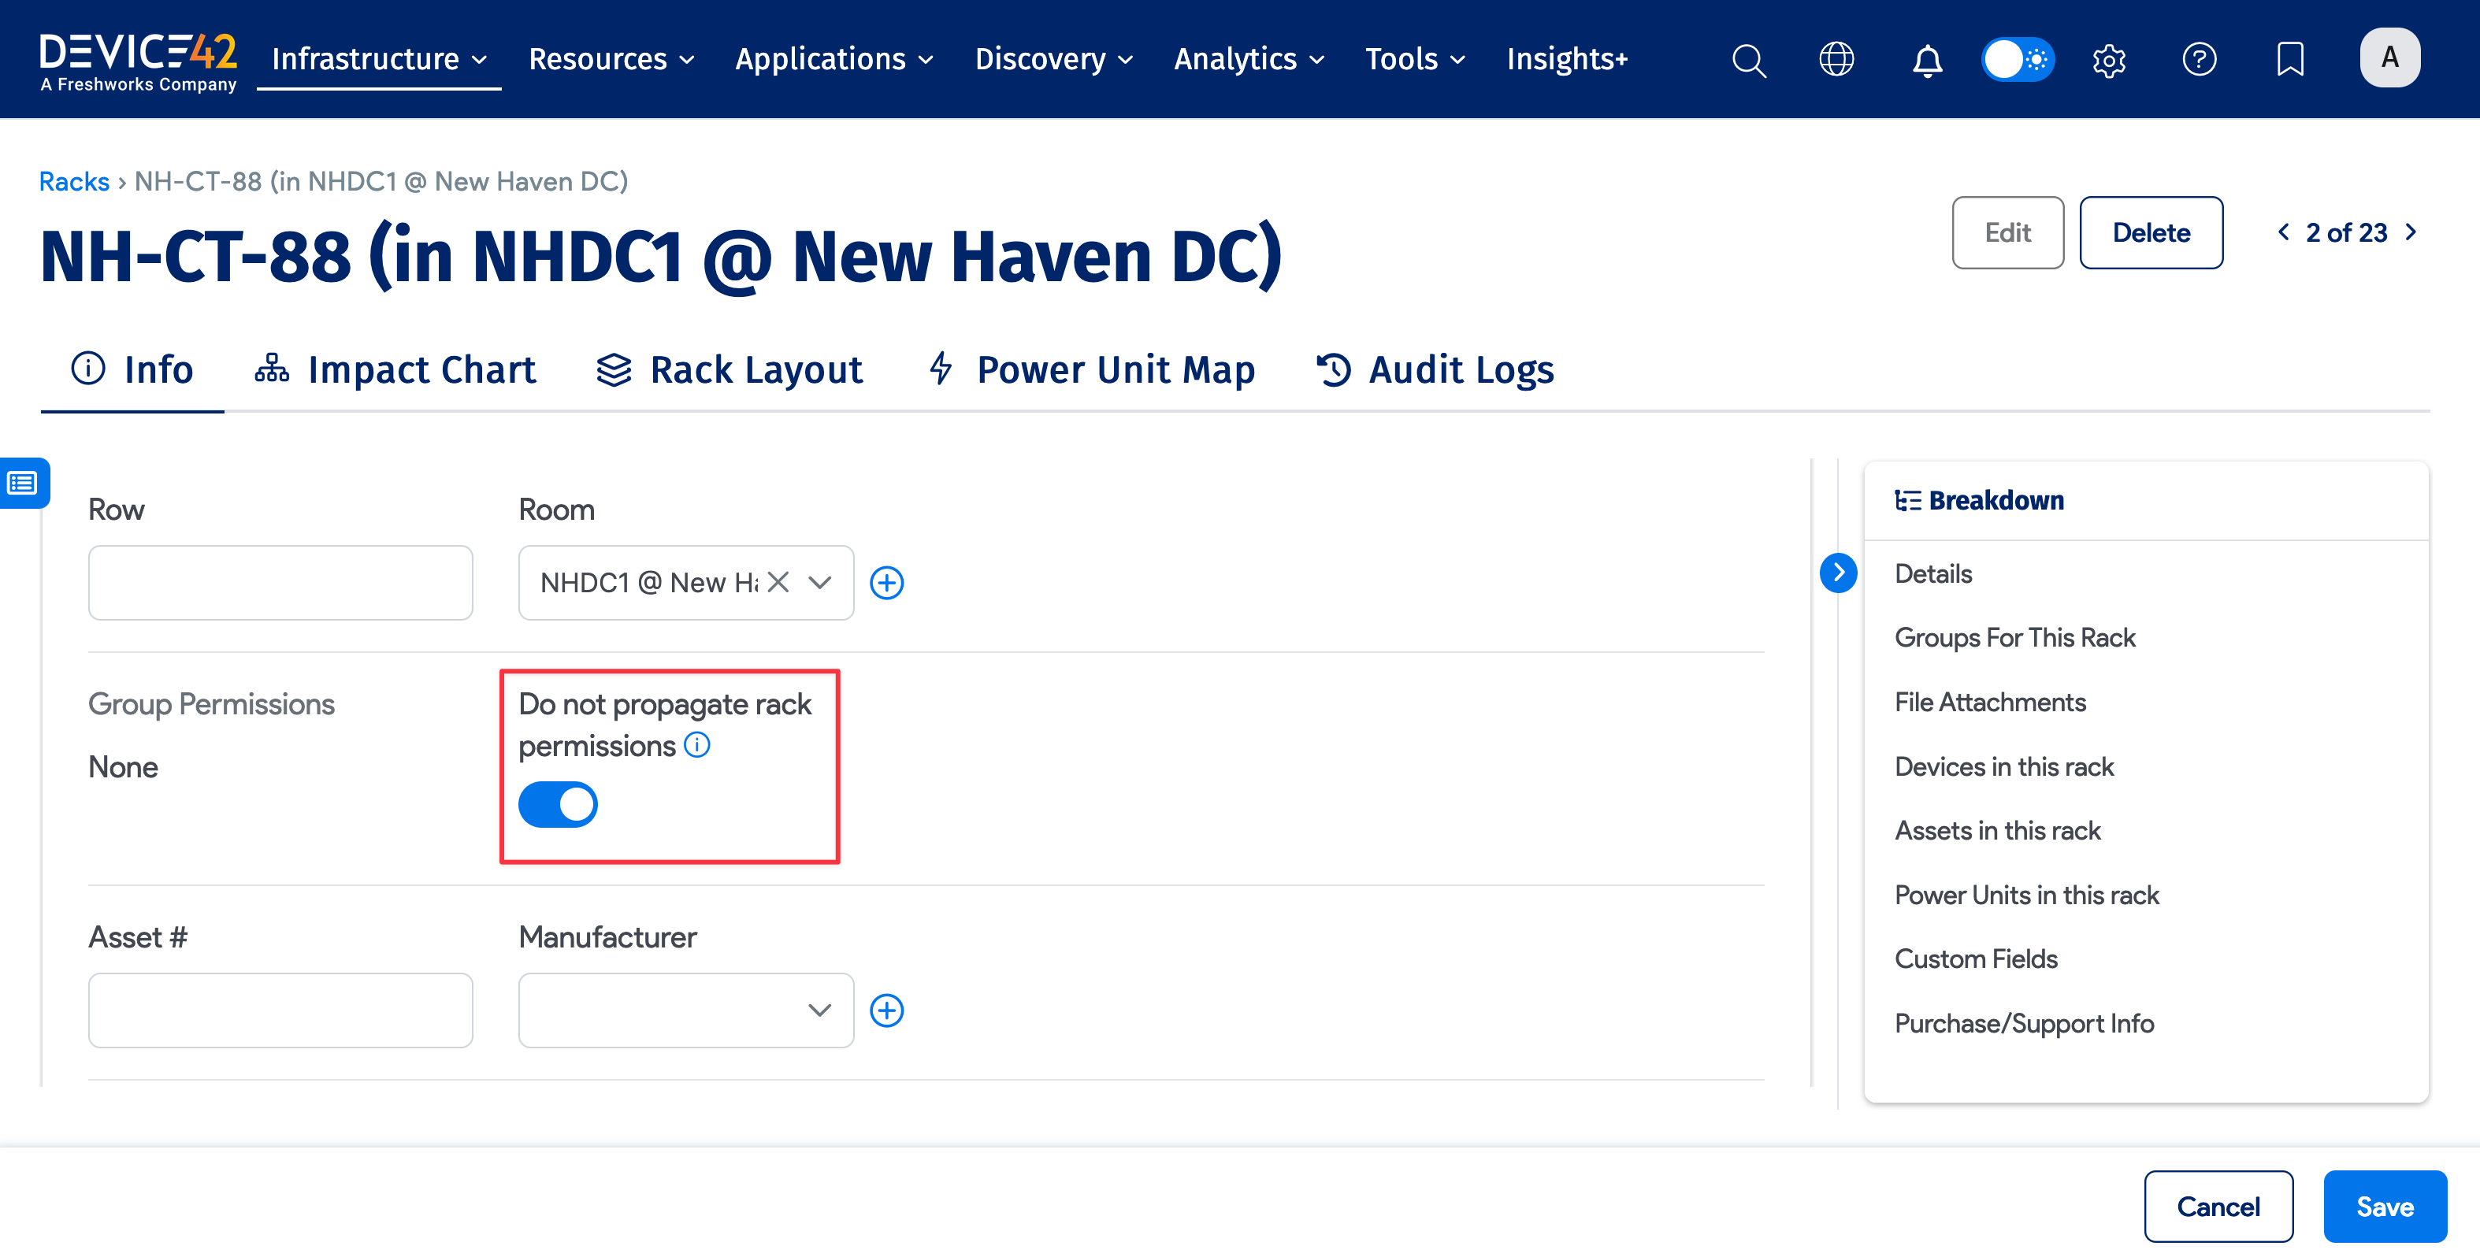Click the Save button
2480x1257 pixels.
(2384, 1206)
